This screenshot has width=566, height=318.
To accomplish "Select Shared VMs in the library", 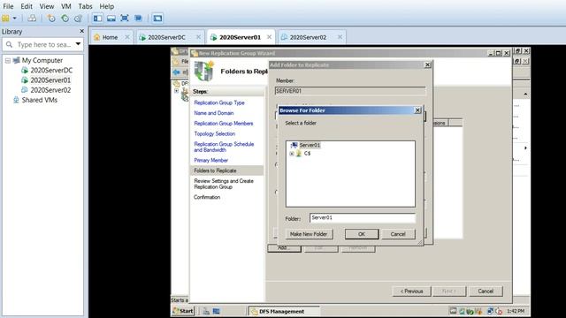I will point(39,100).
